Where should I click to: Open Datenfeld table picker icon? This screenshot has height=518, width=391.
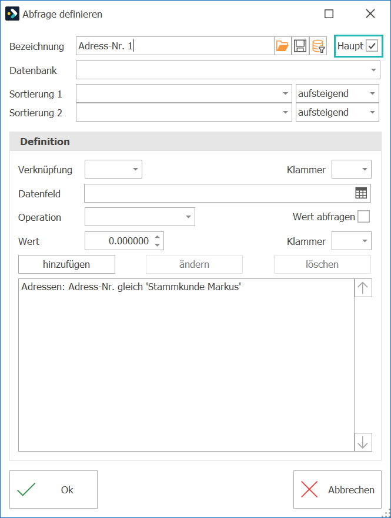(x=361, y=193)
